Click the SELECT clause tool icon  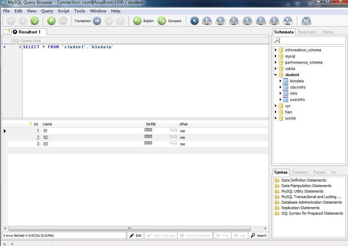click(207, 21)
